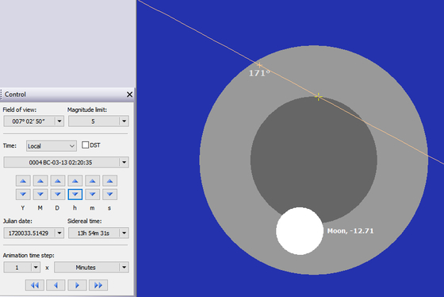444x297 pixels.
Task: Increase minutes with the m up arrow
Action: (92, 181)
